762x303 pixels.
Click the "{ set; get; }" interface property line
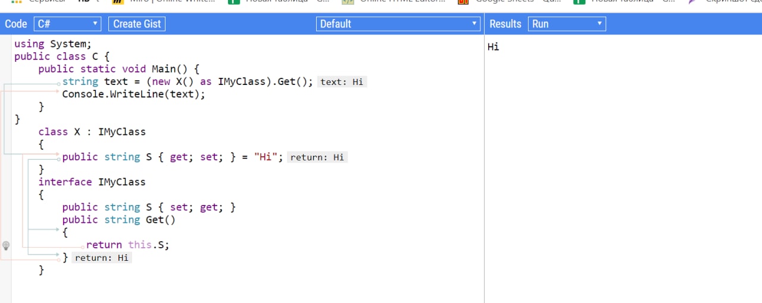click(149, 207)
